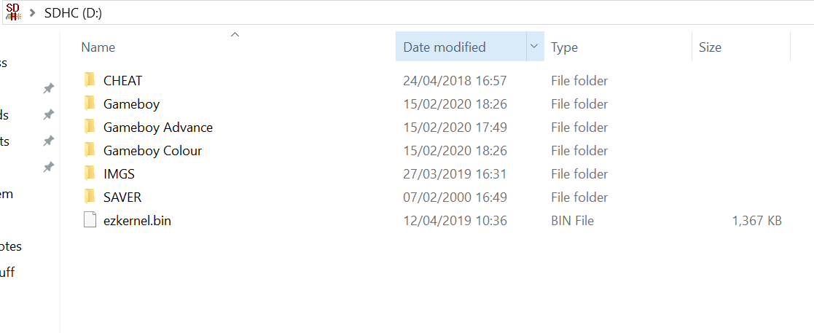Screen dimensions: 814x333
Task: Select the CHEAT folder icon
Action: [90, 80]
